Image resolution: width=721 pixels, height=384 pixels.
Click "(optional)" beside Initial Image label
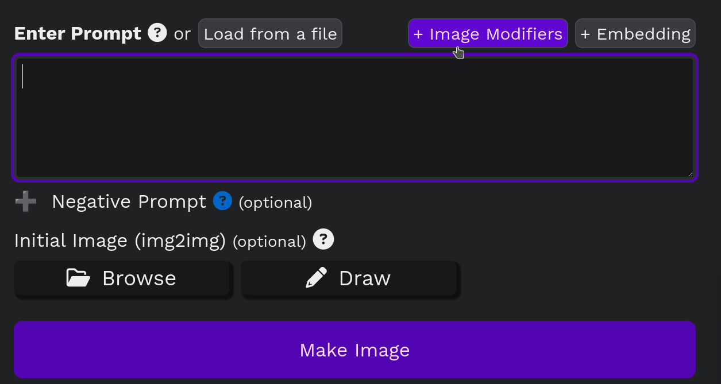pyautogui.click(x=269, y=242)
